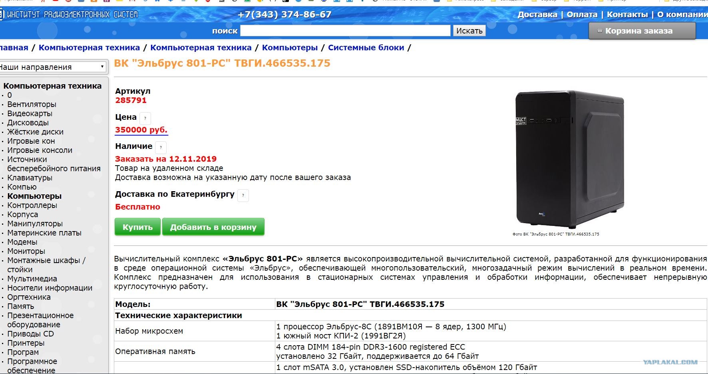708x374 pixels.
Task: Focus the поиск search input field
Action: click(x=345, y=31)
